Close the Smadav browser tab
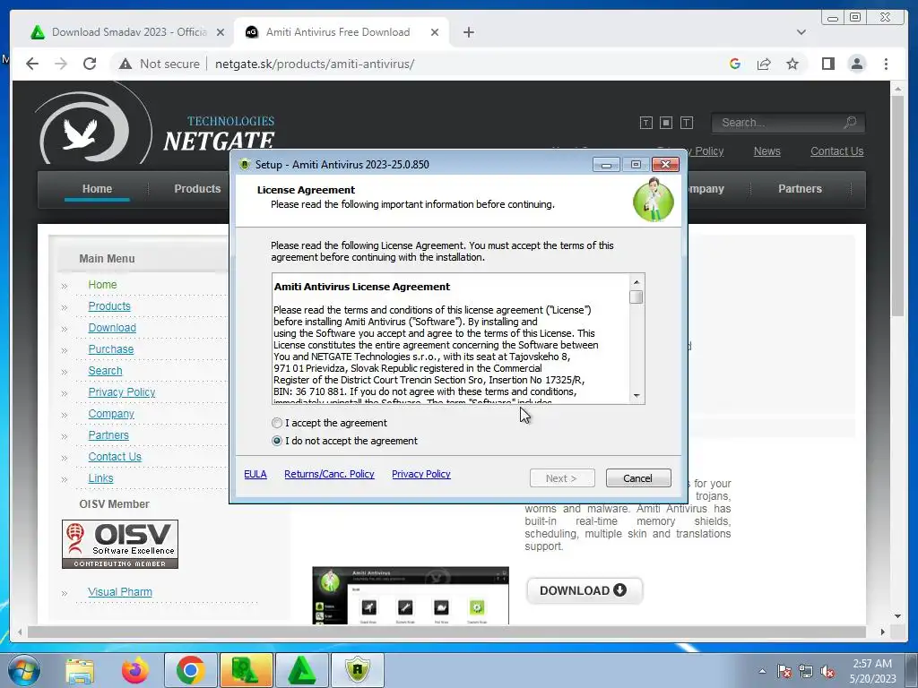Image resolution: width=918 pixels, height=688 pixels. [x=221, y=32]
